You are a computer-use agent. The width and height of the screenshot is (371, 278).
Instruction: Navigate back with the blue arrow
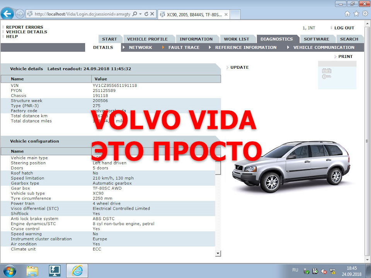(x=7, y=14)
